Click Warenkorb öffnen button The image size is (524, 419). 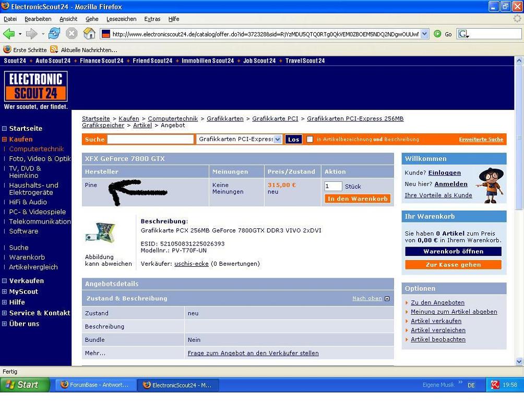click(x=453, y=251)
